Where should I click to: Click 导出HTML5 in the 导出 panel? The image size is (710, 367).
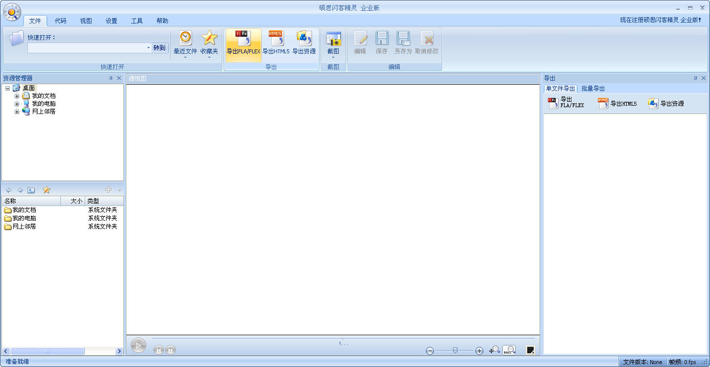[x=617, y=103]
